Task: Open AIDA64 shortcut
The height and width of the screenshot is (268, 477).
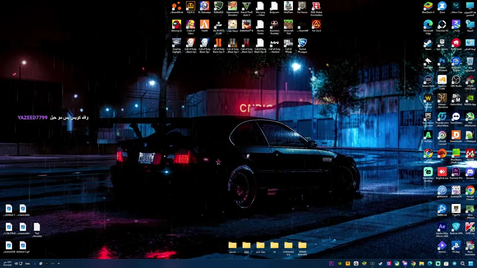Action: 470,155
